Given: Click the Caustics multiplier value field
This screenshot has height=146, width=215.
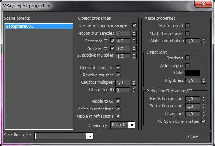Looking at the screenshot, I should [x=123, y=83].
